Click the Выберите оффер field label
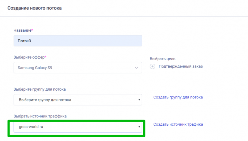Image resolution: width=248 pixels, height=141 pixels. pos(29,57)
